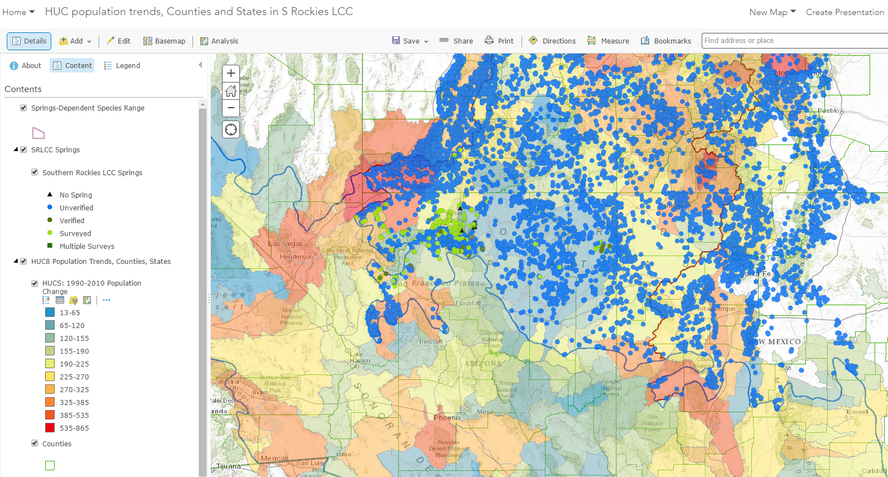Open the Save dropdown
888x477 pixels.
[x=410, y=41]
